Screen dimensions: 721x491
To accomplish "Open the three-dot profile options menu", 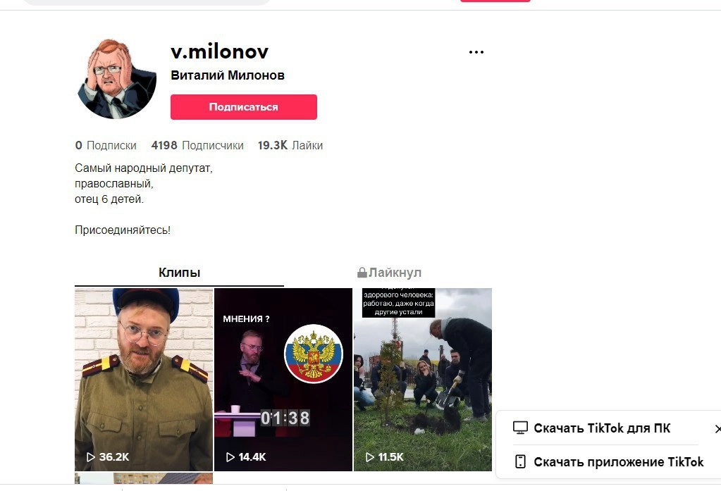I will coord(476,52).
